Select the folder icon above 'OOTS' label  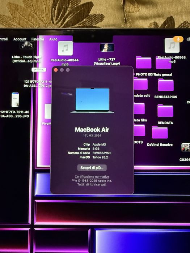[139, 130]
